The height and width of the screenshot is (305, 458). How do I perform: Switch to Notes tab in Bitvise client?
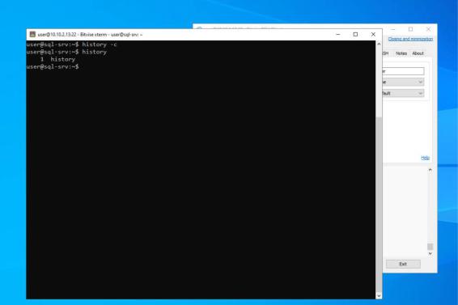coord(401,53)
